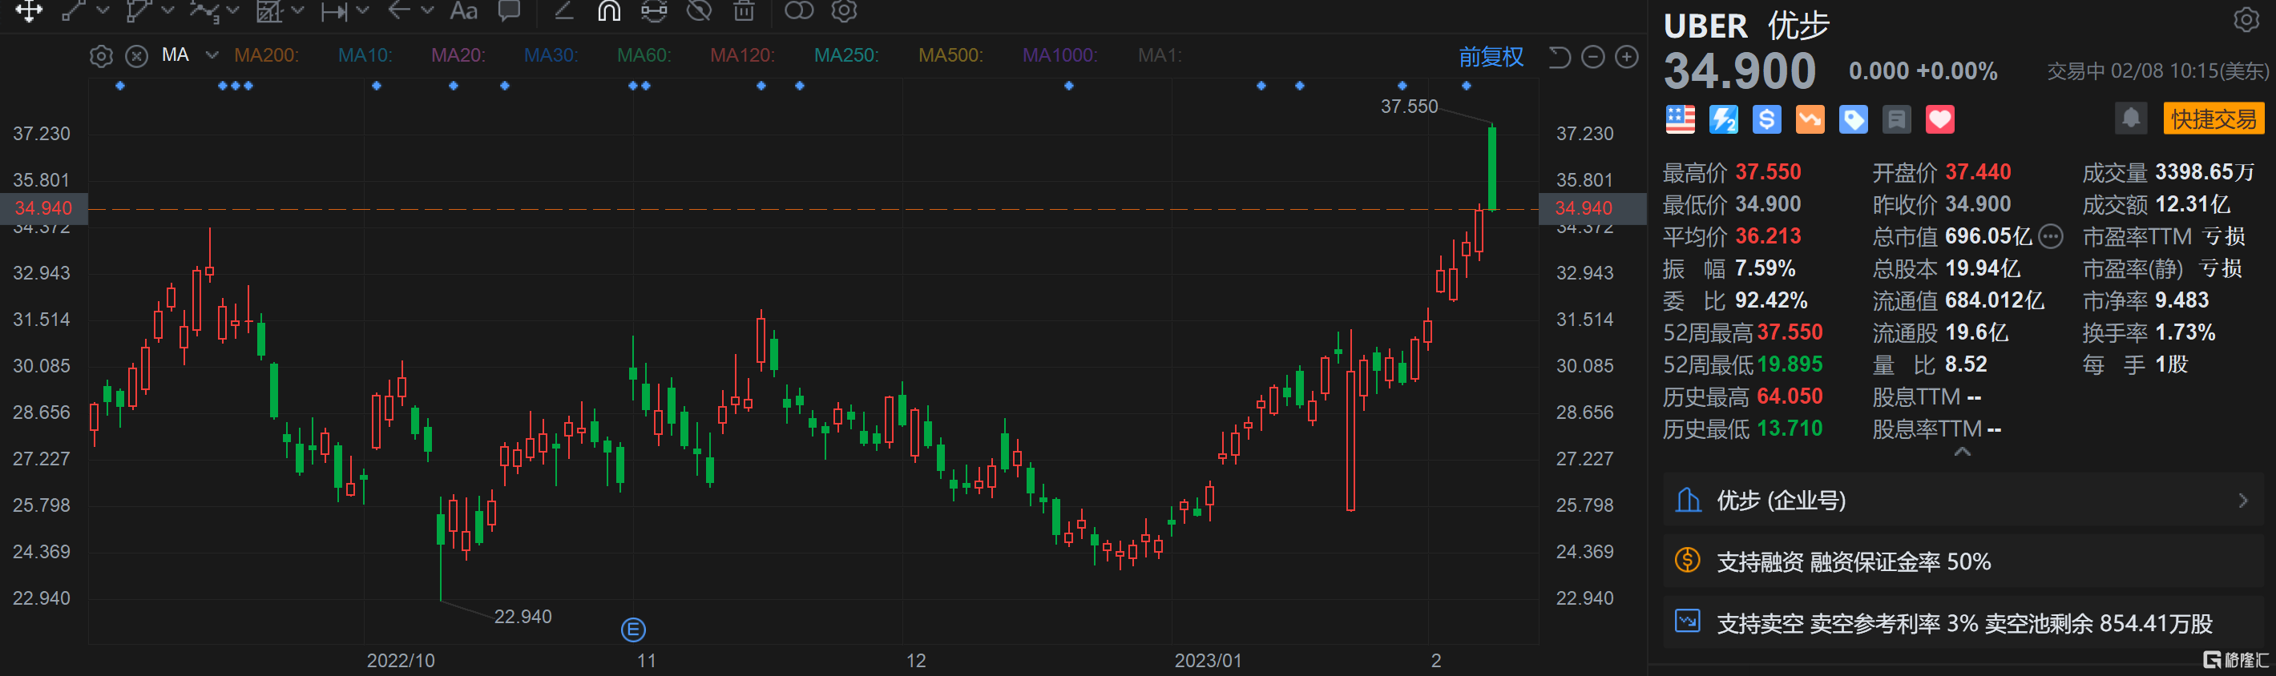This screenshot has height=676, width=2276.
Task: Expand the line tool options arrow
Action: (103, 10)
